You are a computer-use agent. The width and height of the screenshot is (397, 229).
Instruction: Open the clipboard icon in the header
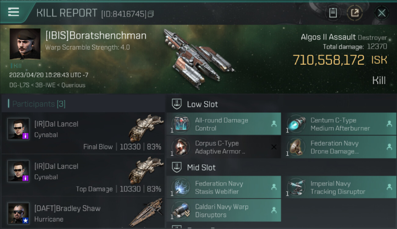pos(333,13)
